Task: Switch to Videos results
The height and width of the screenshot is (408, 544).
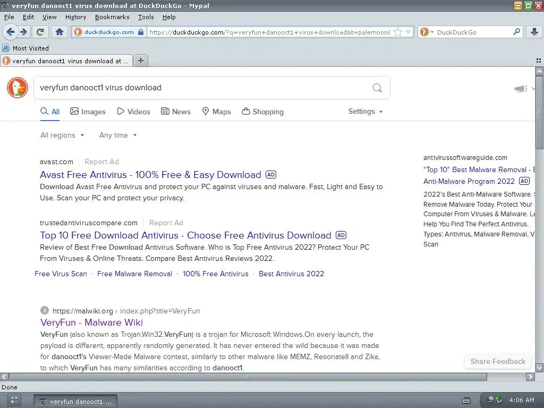Action: [133, 112]
